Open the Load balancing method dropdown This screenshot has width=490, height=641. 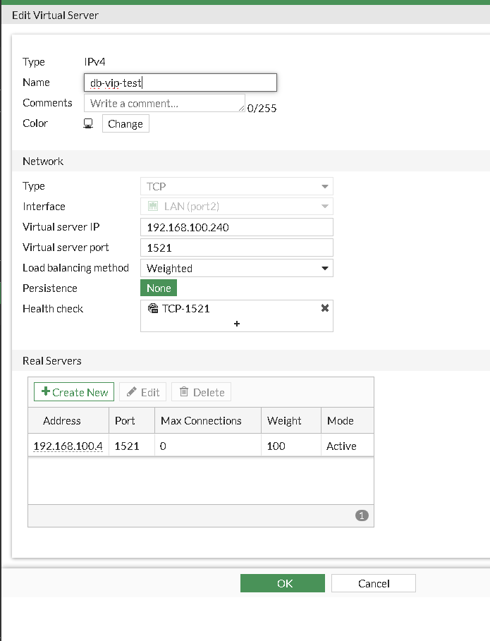237,268
